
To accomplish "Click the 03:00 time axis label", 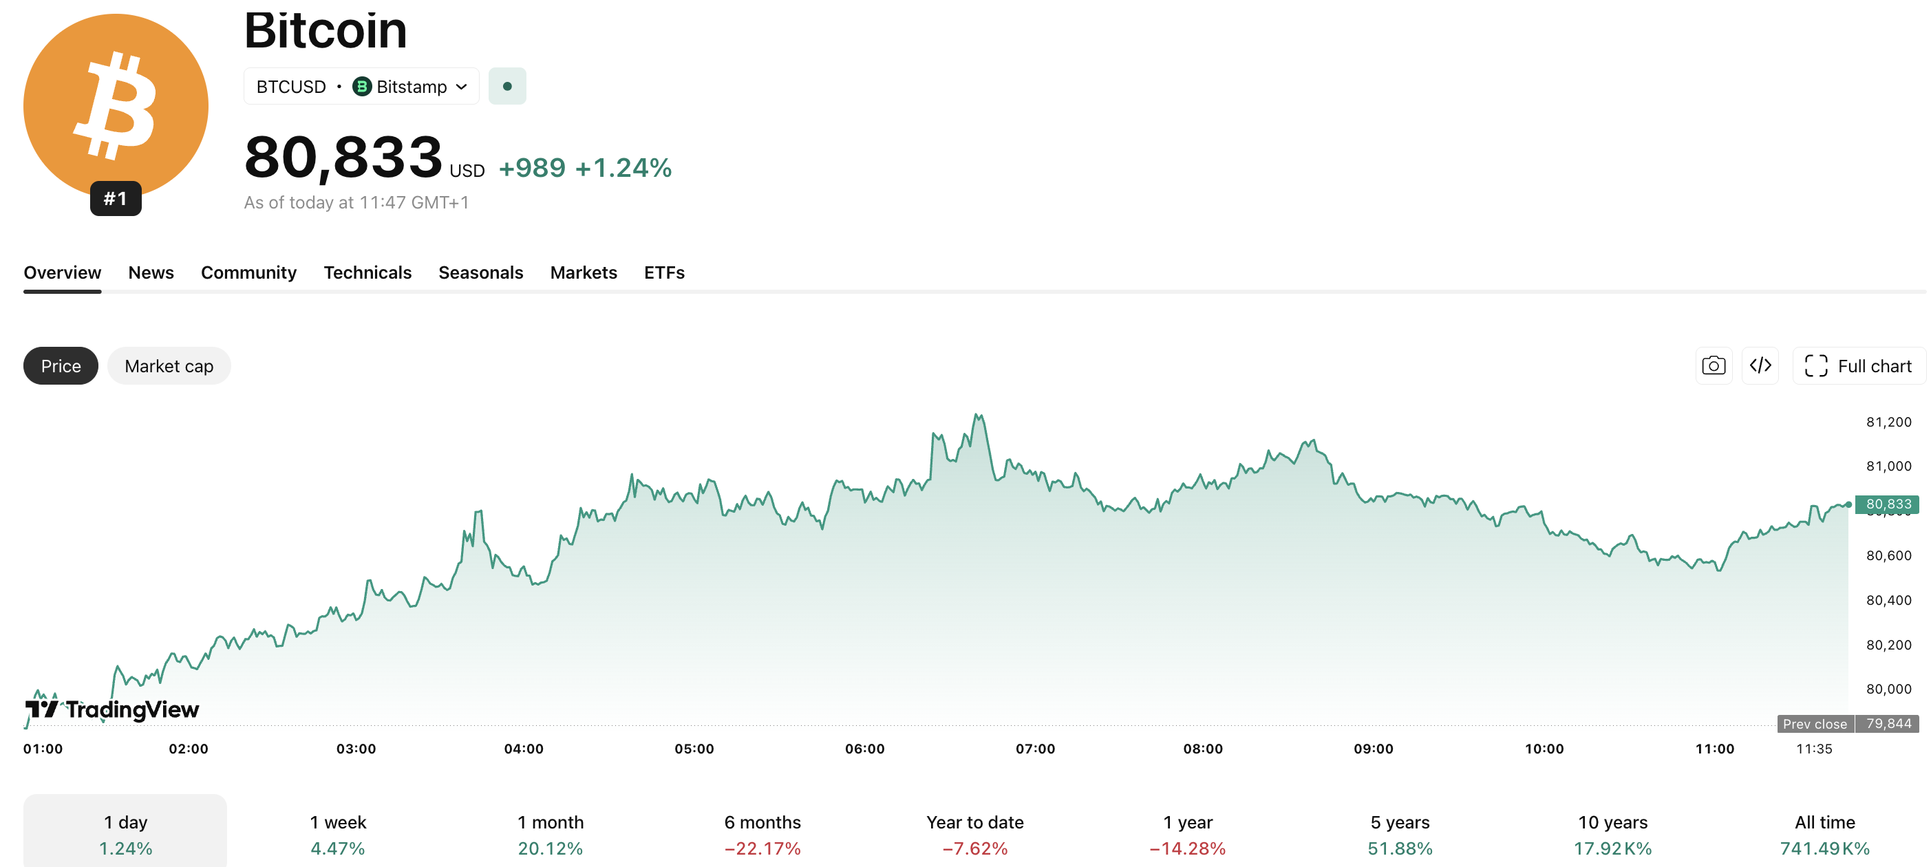I will 356,749.
